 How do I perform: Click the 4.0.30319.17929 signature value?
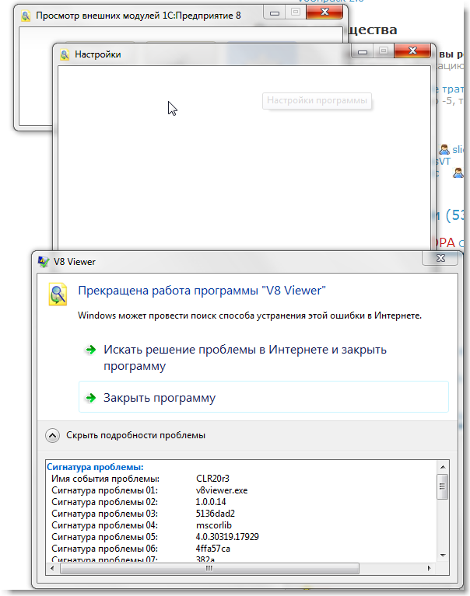tap(227, 537)
